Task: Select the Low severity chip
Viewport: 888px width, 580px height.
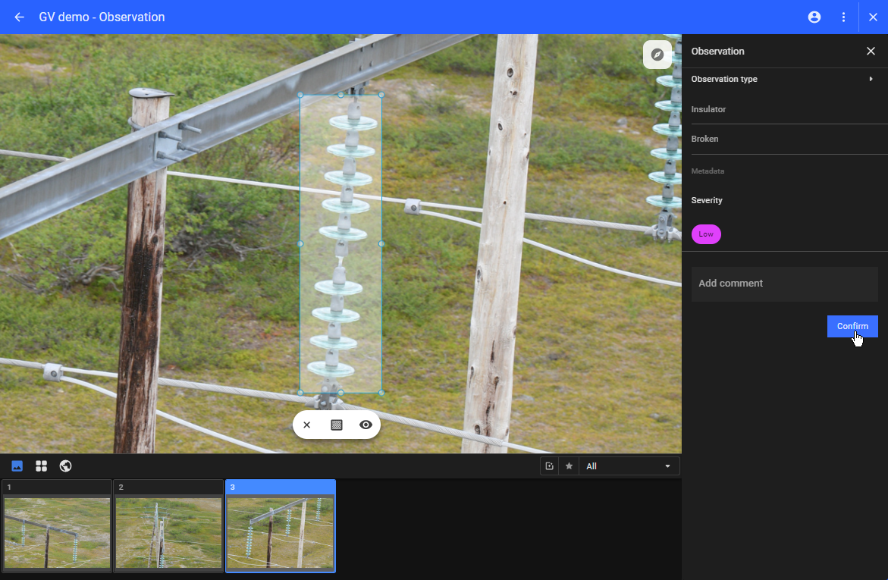Action: 706,234
